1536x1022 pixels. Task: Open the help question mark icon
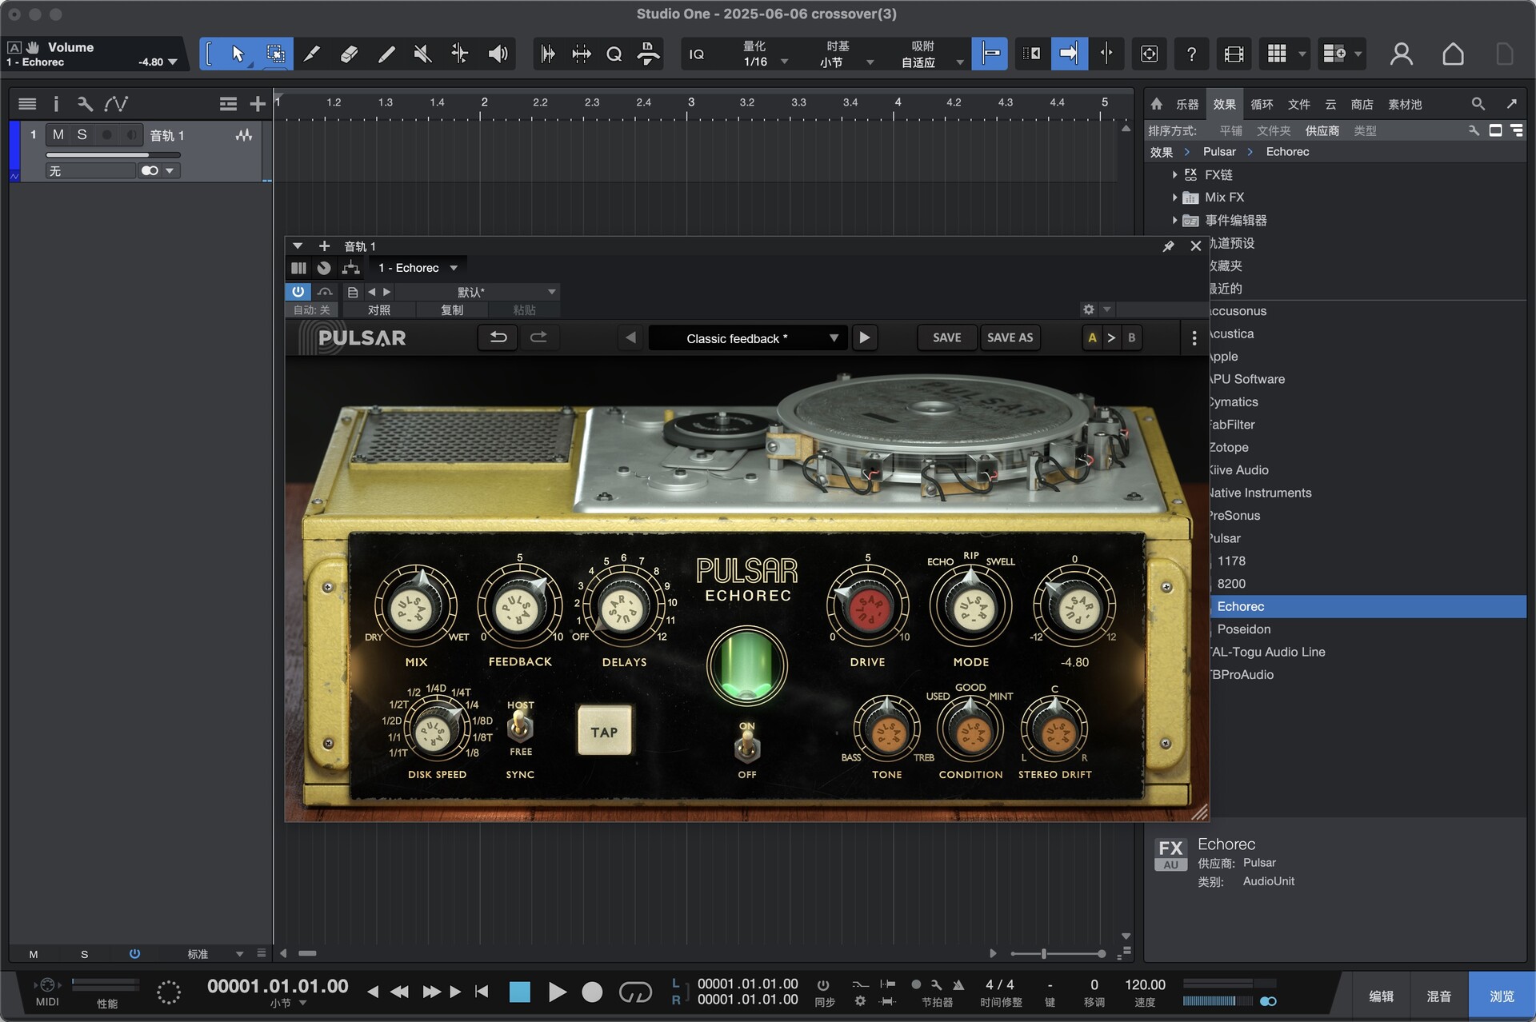1191,54
